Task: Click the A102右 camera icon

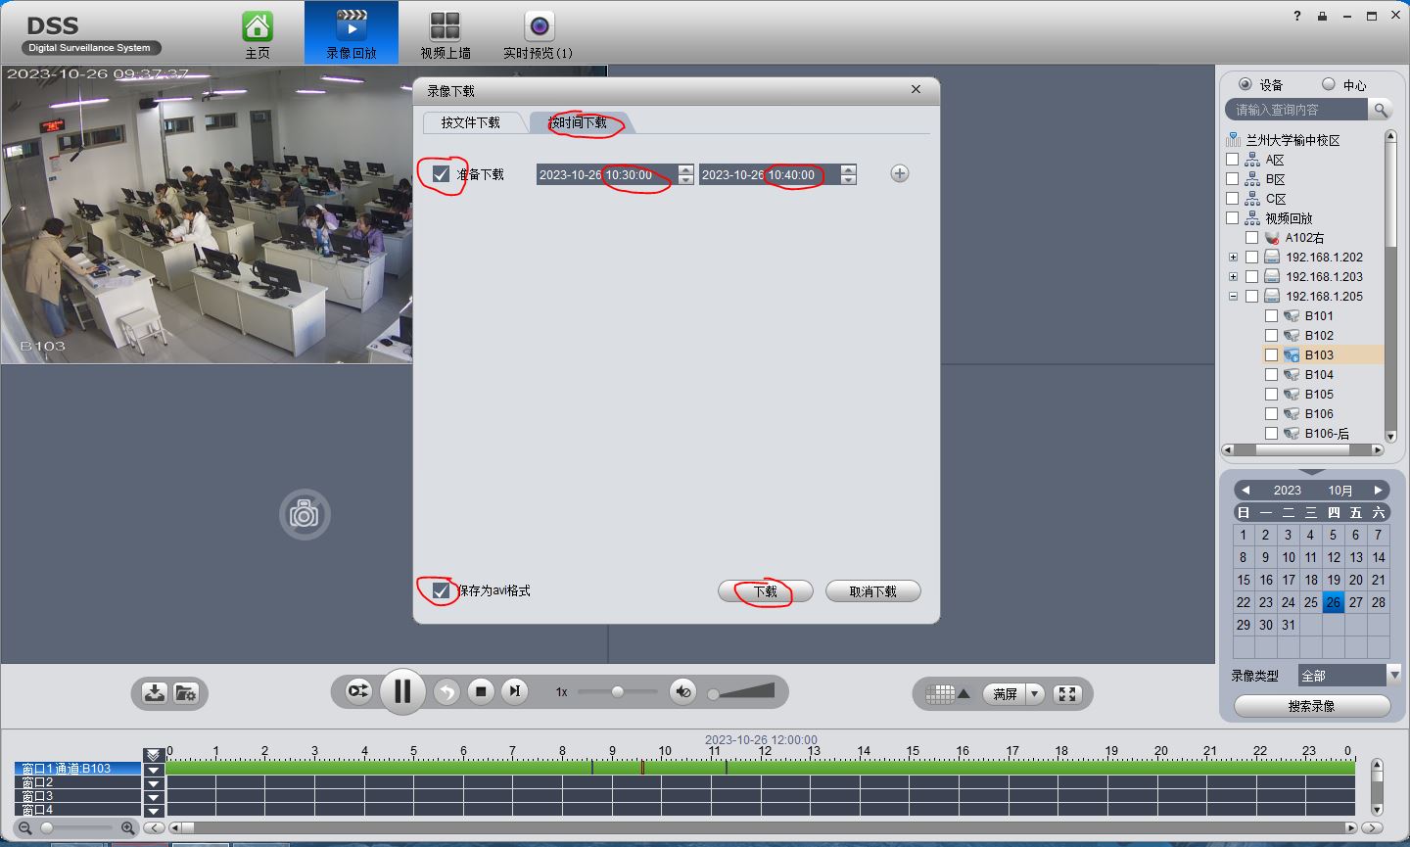Action: coord(1272,238)
